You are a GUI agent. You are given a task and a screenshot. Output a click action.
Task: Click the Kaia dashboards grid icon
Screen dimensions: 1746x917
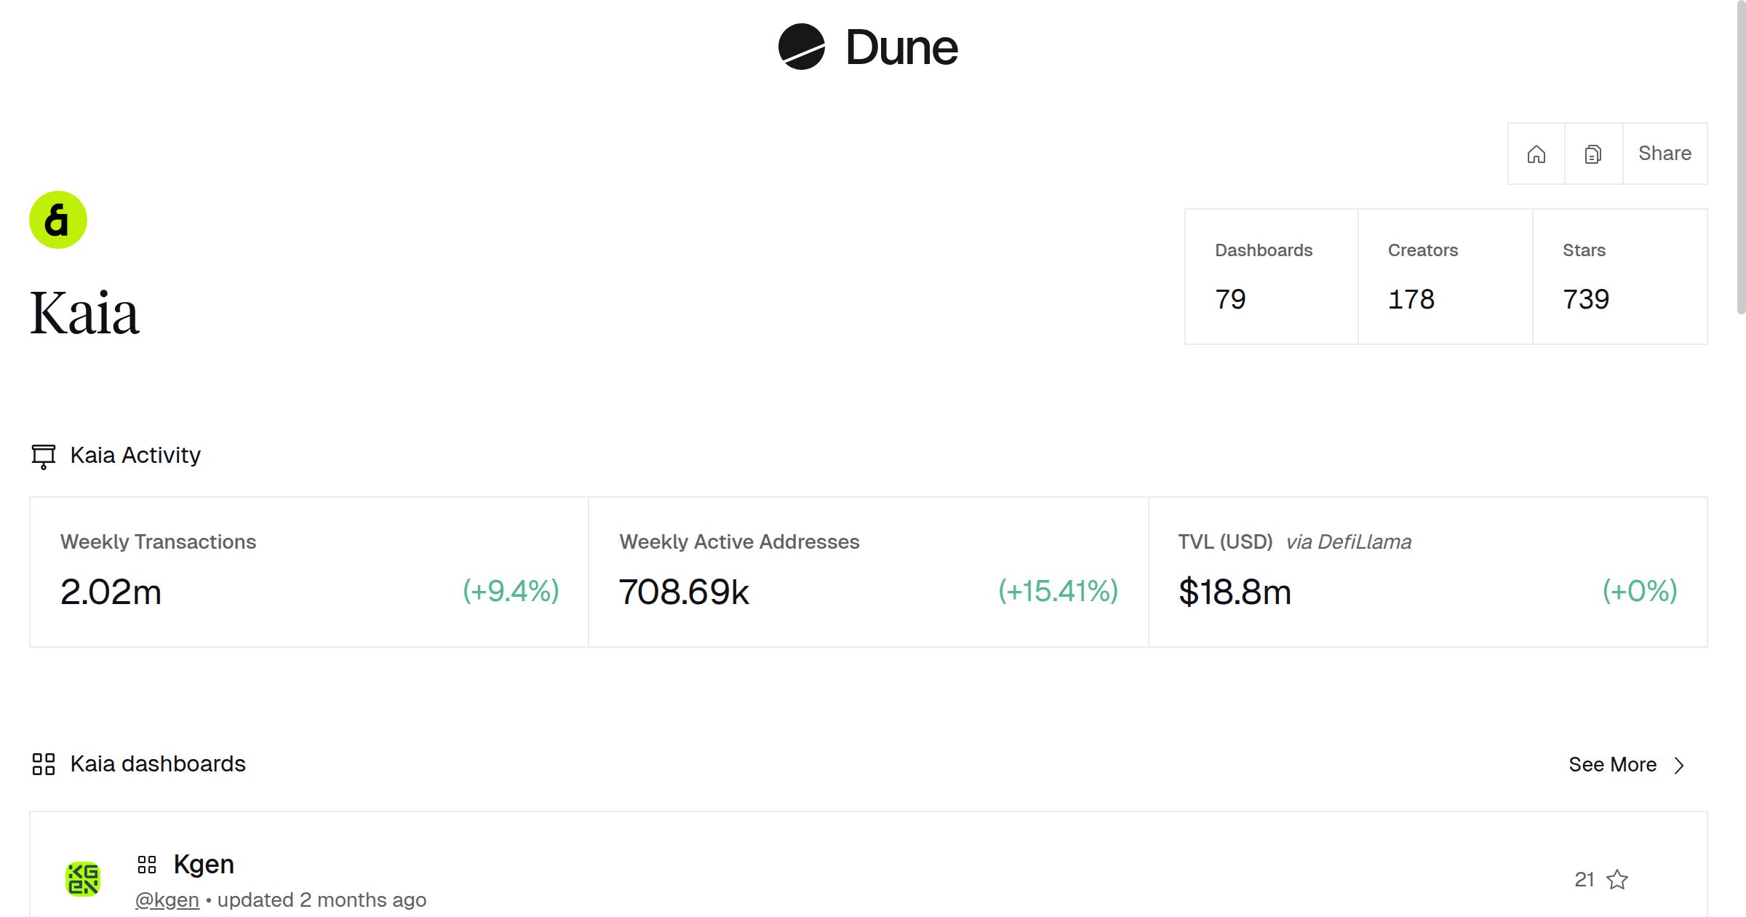[44, 764]
